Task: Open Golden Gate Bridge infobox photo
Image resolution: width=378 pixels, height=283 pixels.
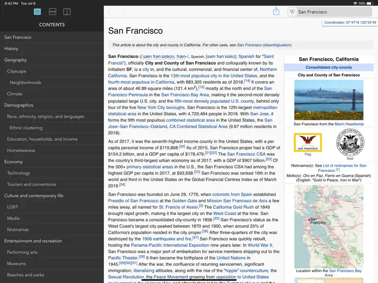Action: [x=329, y=100]
